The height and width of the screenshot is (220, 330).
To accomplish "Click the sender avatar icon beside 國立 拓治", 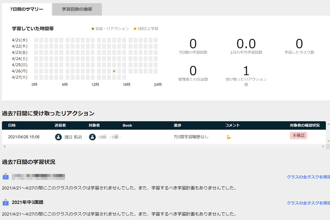I will (x=58, y=137).
